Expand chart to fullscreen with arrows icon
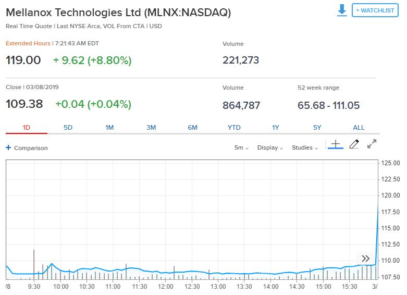This screenshot has height=295, width=407. tap(372, 144)
